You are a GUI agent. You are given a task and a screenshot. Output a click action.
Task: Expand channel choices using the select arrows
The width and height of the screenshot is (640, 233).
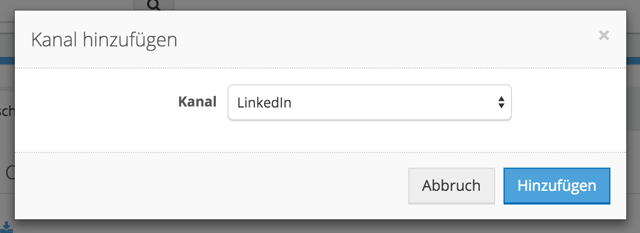pos(501,103)
